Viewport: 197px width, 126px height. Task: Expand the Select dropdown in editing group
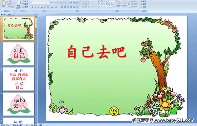tap(144, 7)
